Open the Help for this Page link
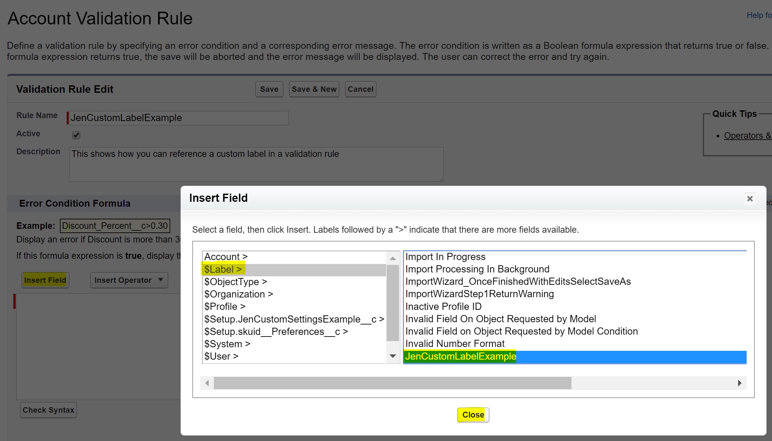The width and height of the screenshot is (772, 441). pyautogui.click(x=759, y=15)
